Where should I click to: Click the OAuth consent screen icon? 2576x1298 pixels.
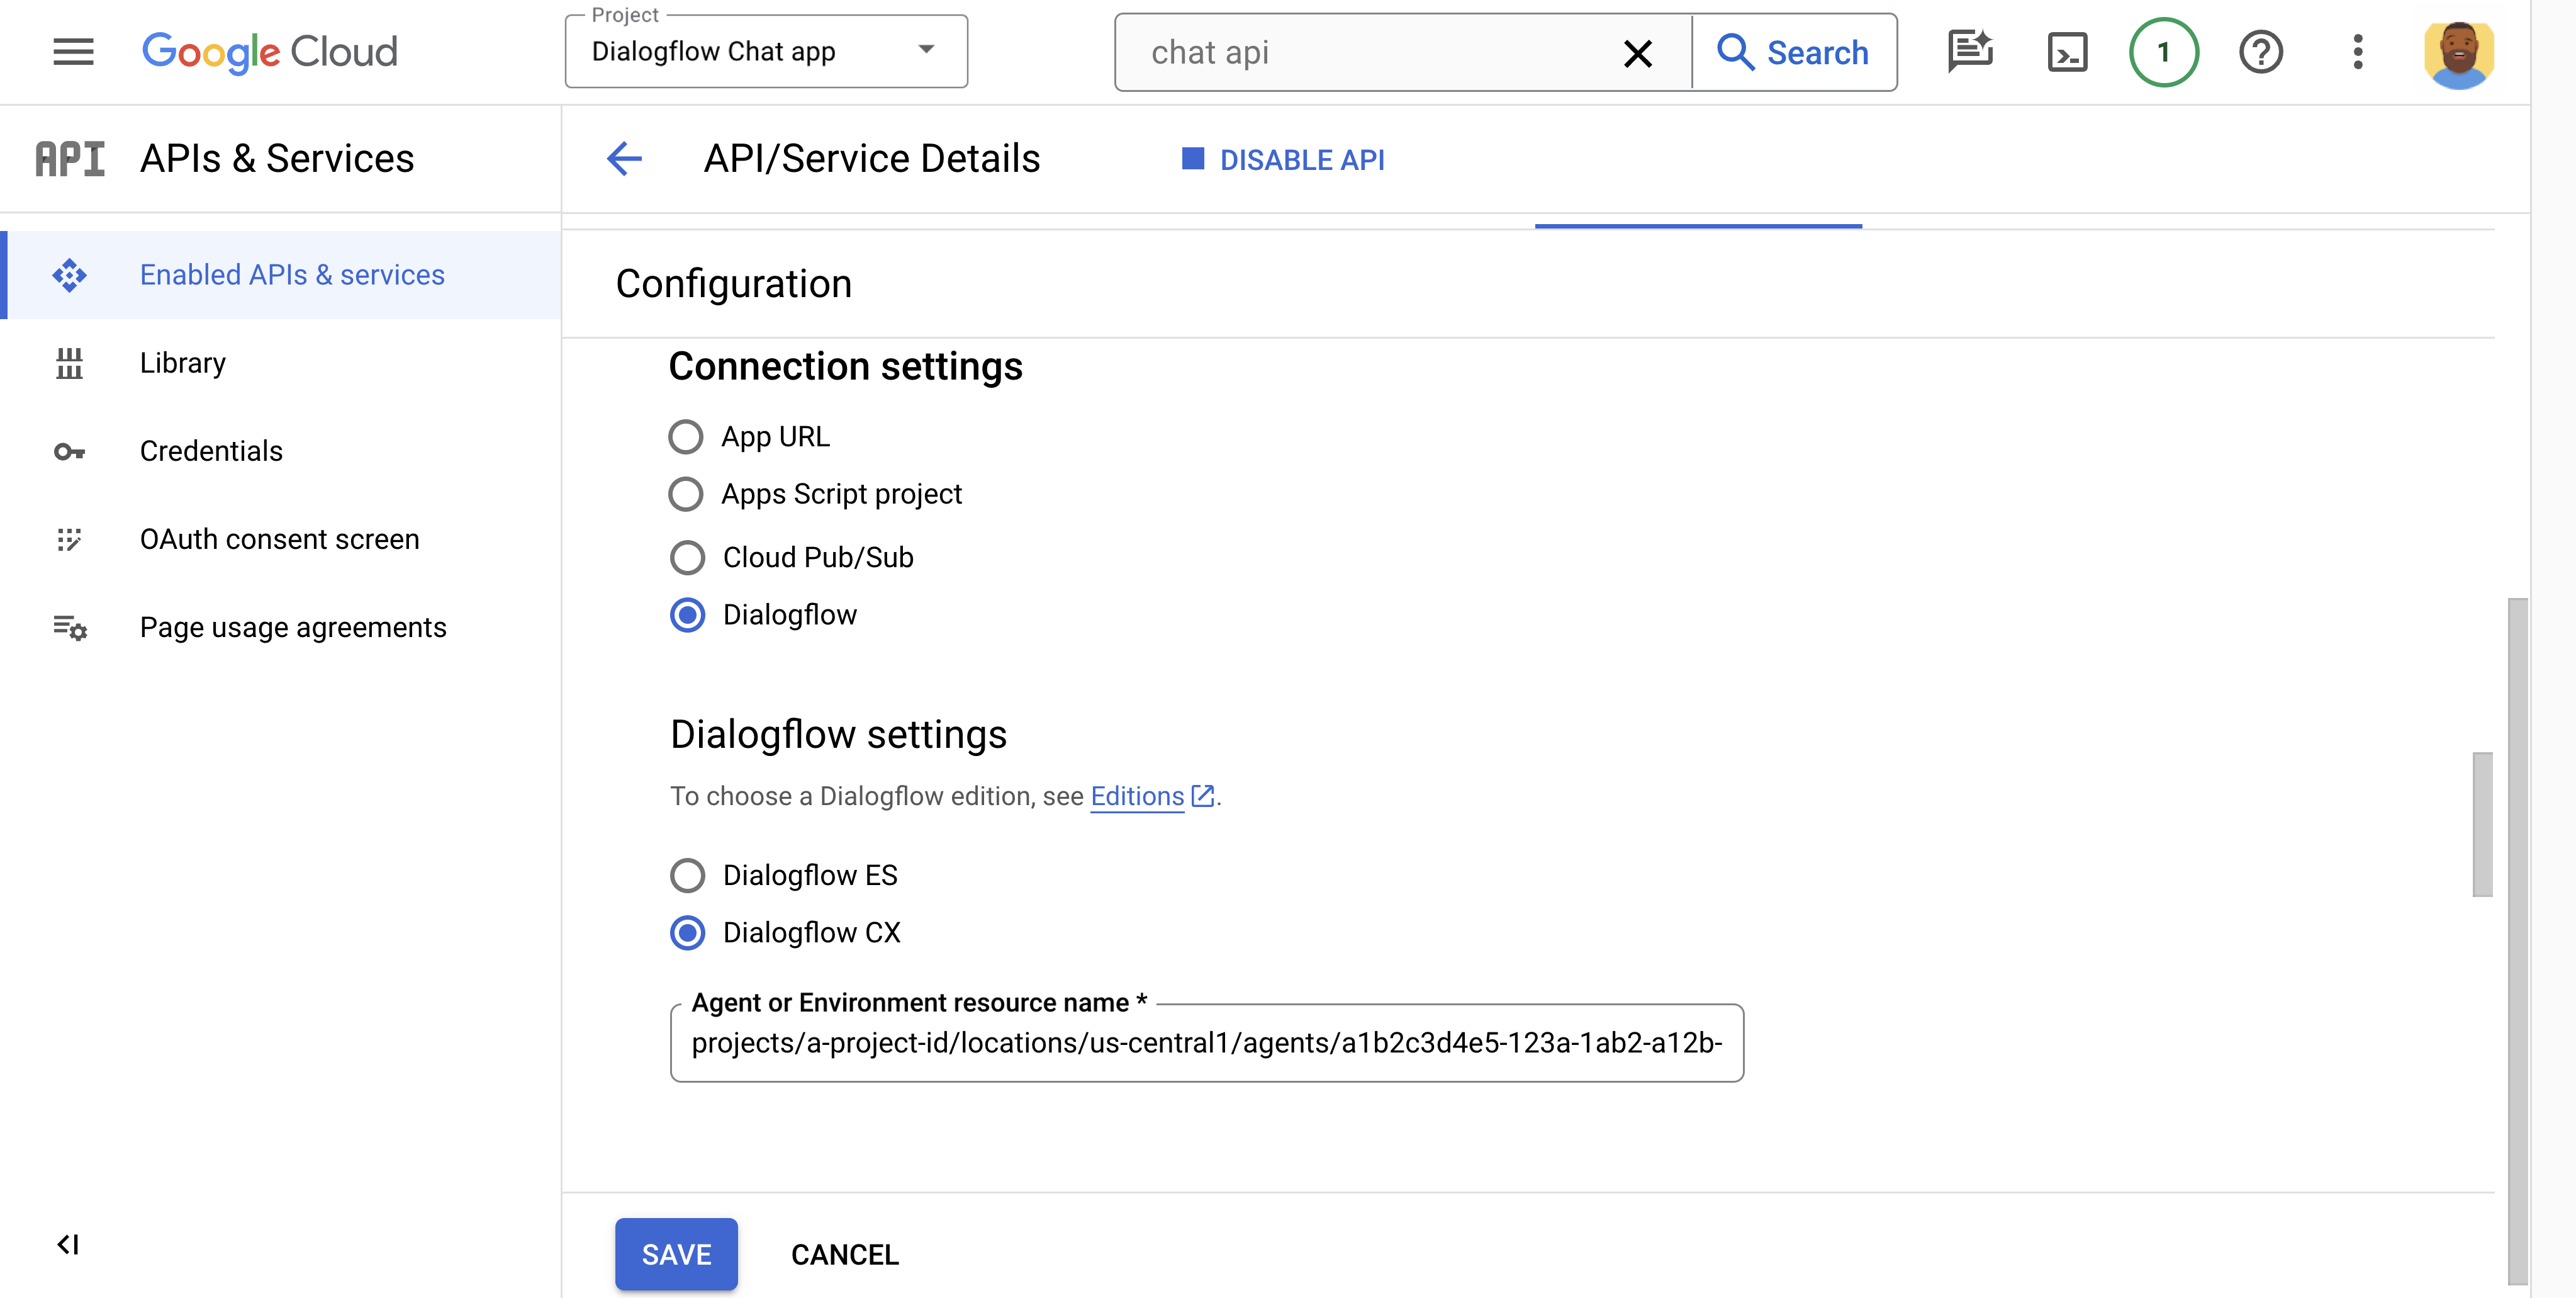click(x=68, y=538)
